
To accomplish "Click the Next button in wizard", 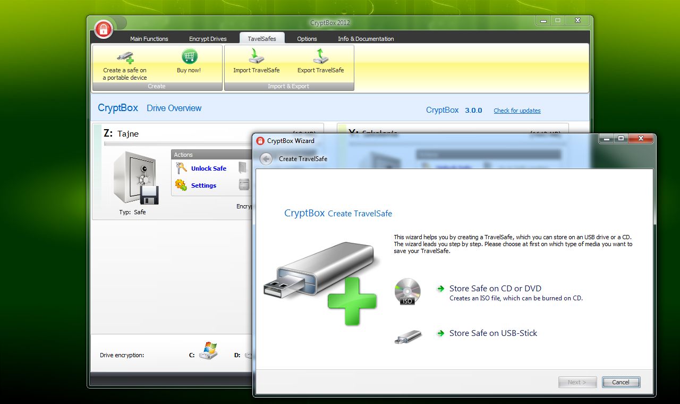I will (x=577, y=382).
